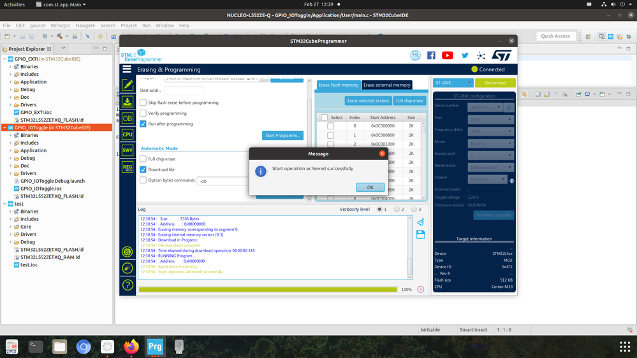637x358 pixels.
Task: Click the Shared mode info icon
Action: [x=512, y=181]
